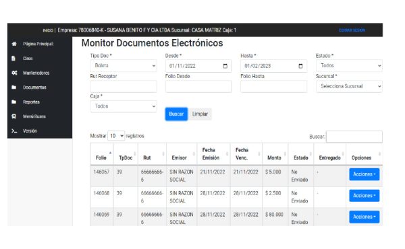The image size is (405, 249).
Task: Click monto value $ 80.000
Action: tap(274, 215)
